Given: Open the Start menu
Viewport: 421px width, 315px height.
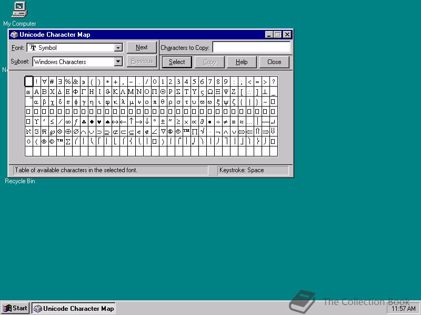Looking at the screenshot, I should (x=15, y=308).
